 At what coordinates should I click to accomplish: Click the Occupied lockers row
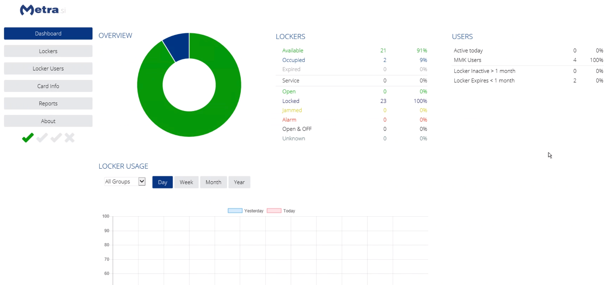[293, 60]
